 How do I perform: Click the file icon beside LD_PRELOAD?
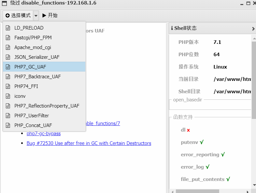pyautogui.click(x=8, y=28)
